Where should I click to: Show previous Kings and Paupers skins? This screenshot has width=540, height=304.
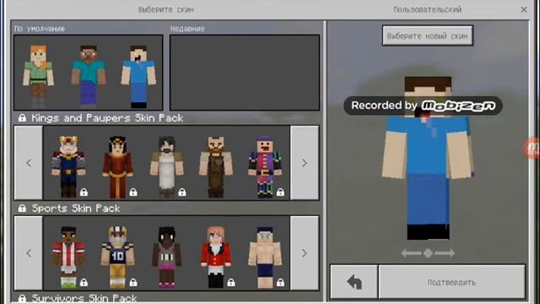(x=29, y=163)
